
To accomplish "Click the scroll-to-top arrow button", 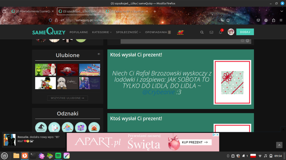I will [x=279, y=145].
